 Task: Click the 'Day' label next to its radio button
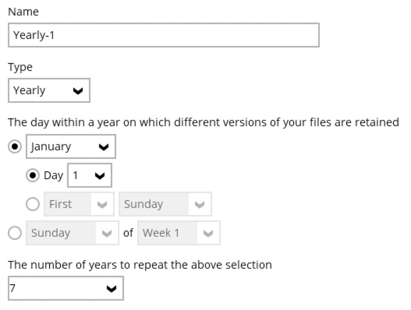coord(53,175)
